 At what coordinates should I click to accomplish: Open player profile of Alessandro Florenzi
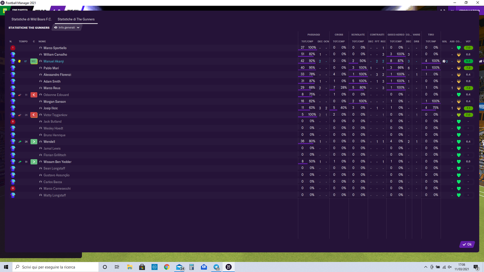(x=57, y=75)
